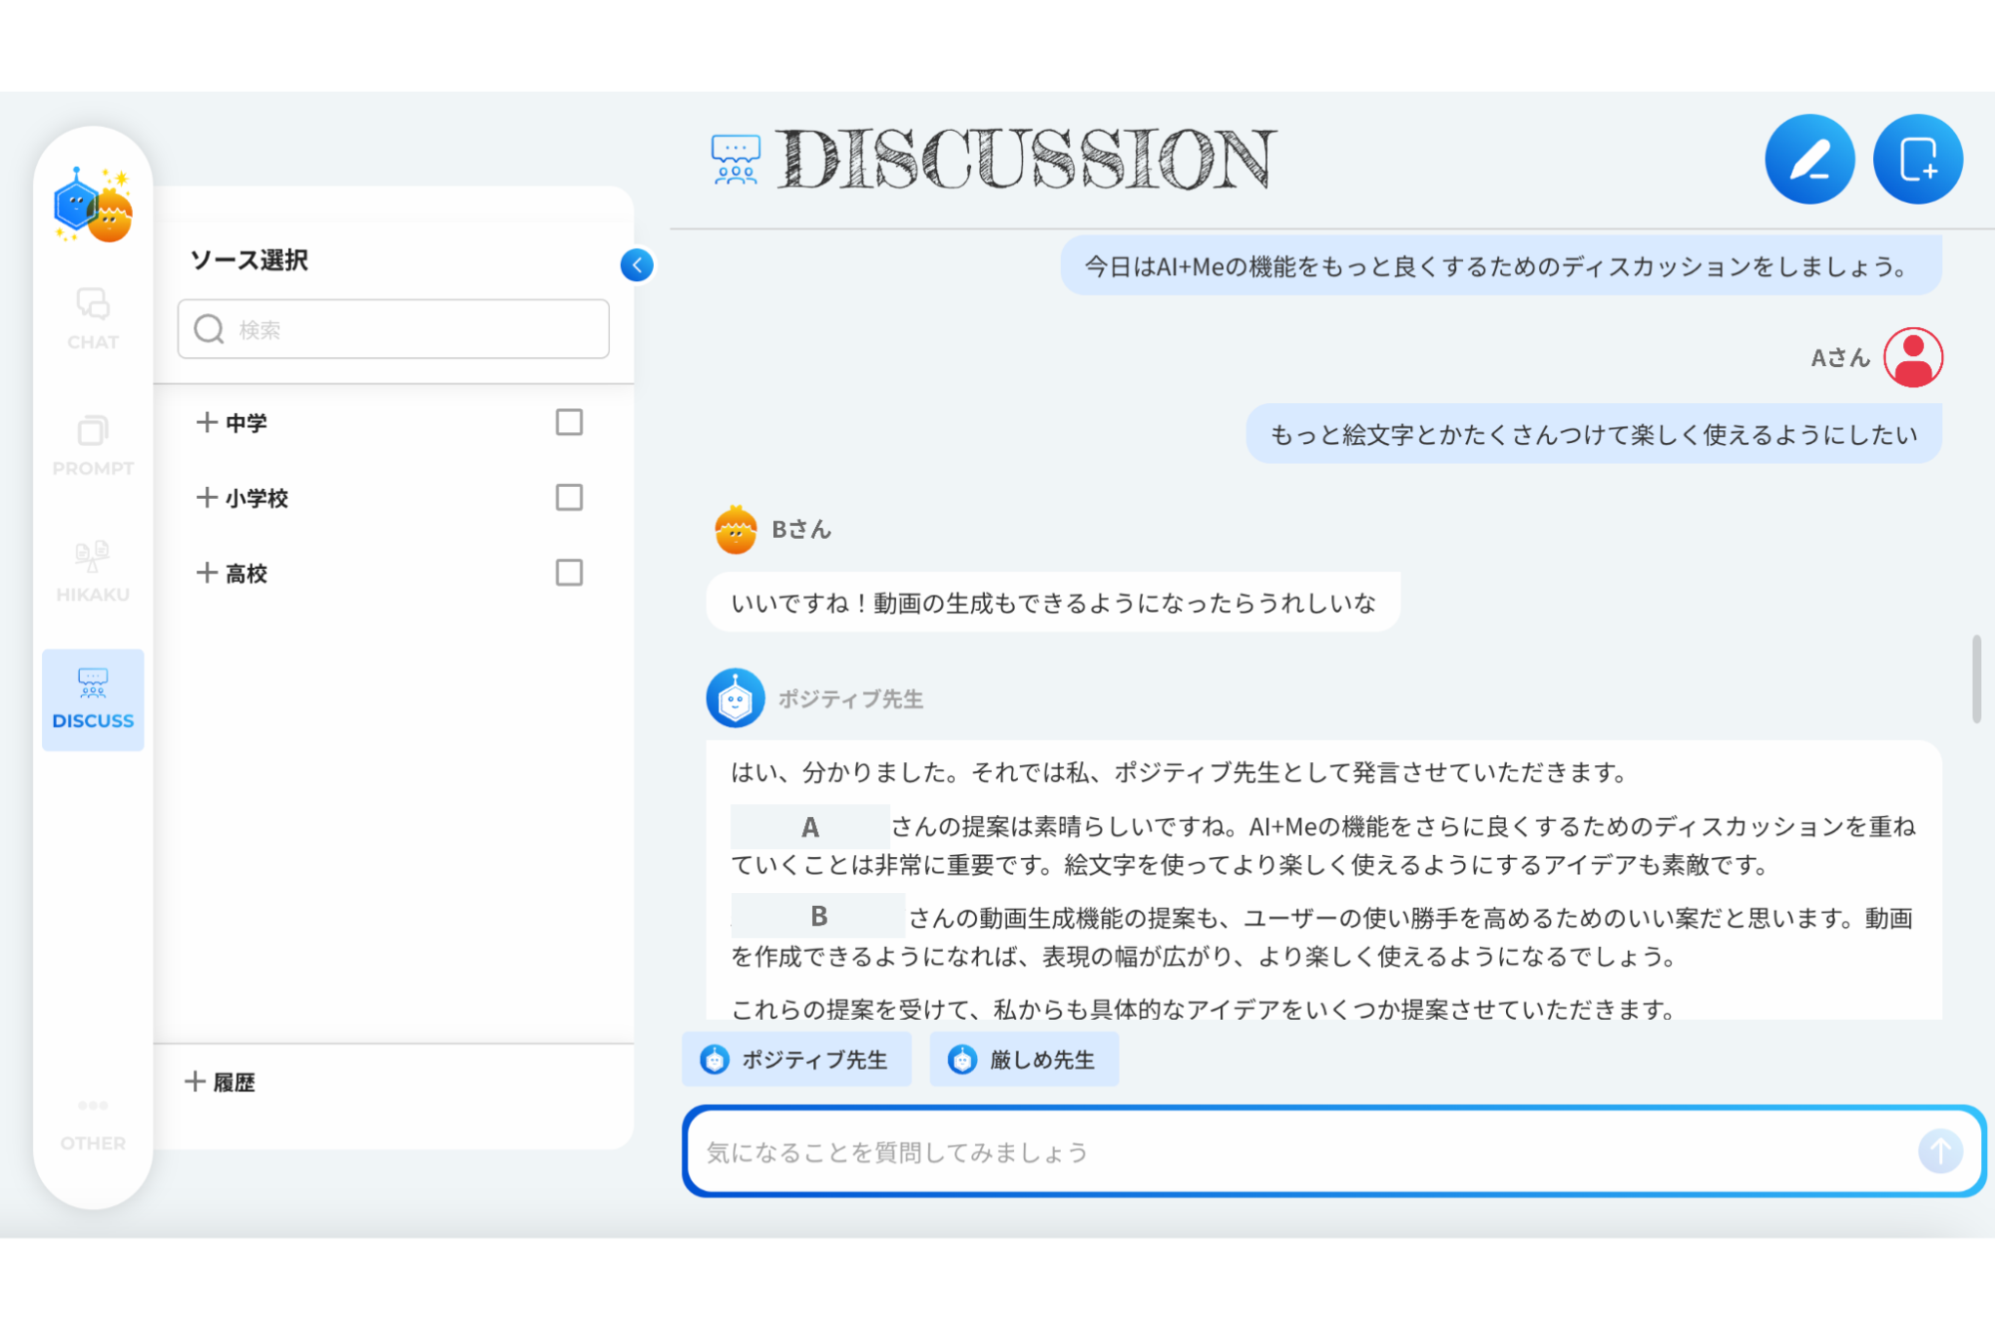Click Aさん's red profile avatar

pyautogui.click(x=1913, y=356)
